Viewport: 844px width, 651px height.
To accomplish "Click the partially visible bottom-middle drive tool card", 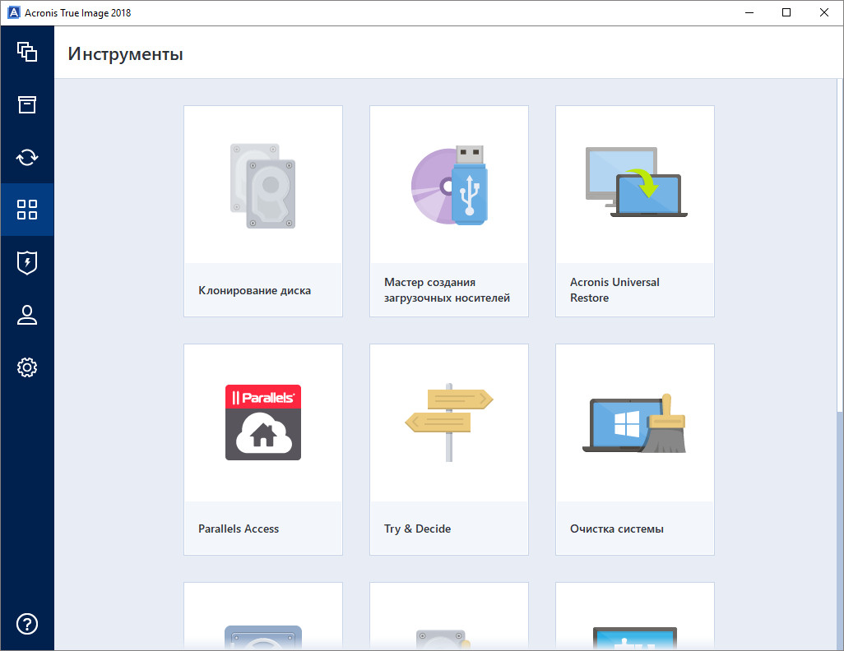I will [x=449, y=616].
